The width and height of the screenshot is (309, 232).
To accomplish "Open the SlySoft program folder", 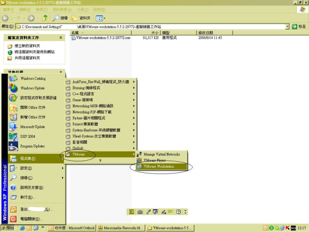I will 100,148.
